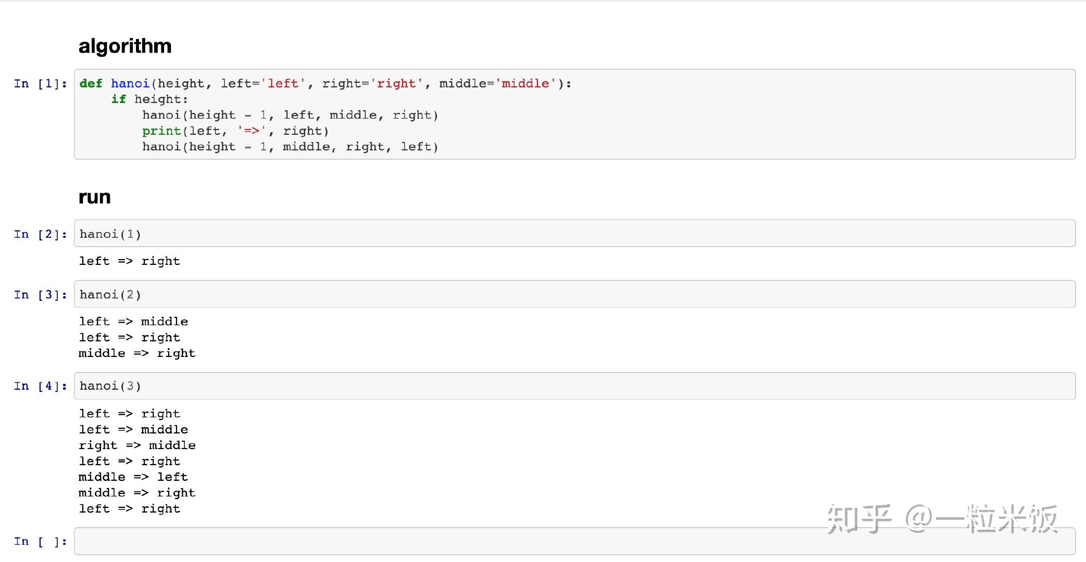Click the Zhihu watermark text
The width and height of the screenshot is (1086, 562).
click(942, 519)
